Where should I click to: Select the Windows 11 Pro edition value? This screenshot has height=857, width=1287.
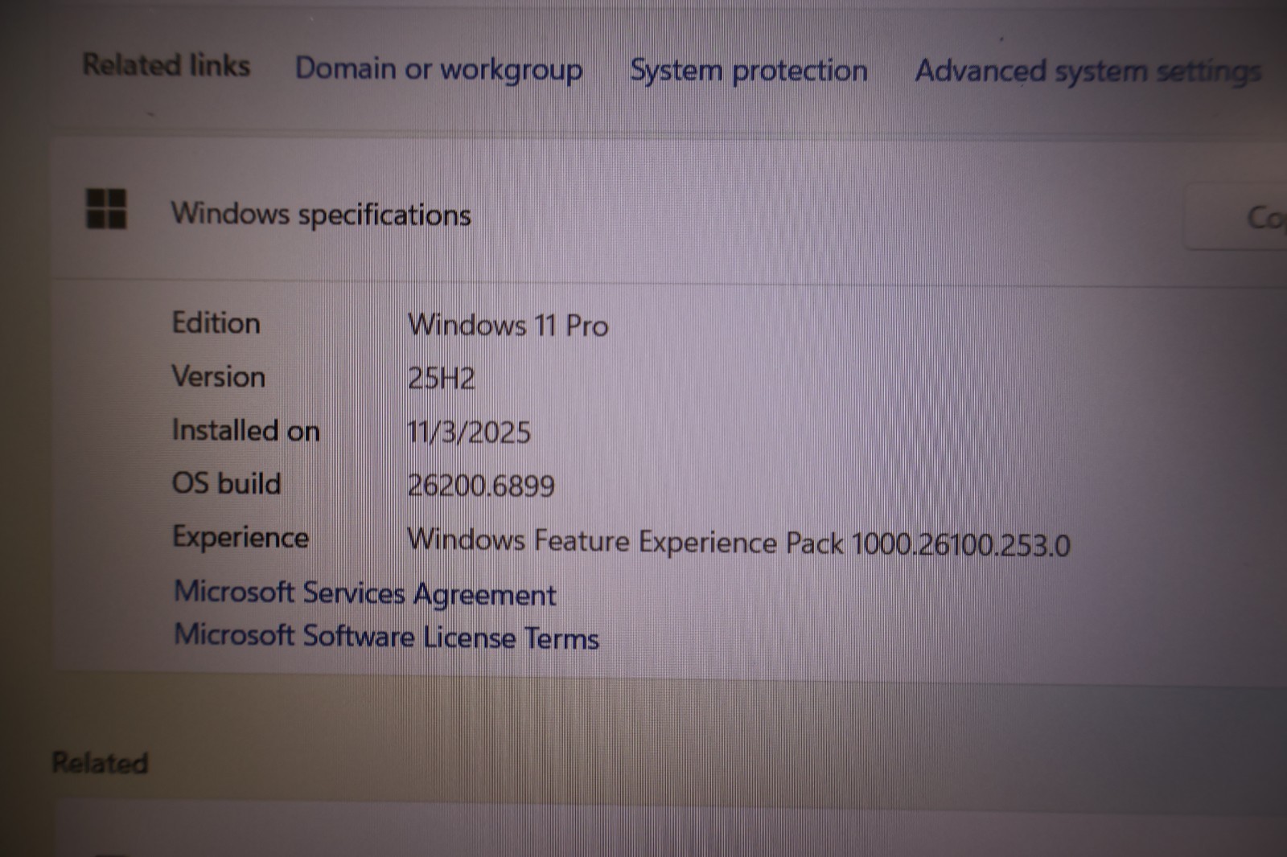(x=508, y=325)
